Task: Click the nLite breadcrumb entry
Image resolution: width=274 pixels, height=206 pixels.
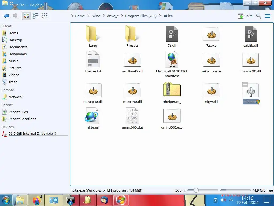Action: 168,16
